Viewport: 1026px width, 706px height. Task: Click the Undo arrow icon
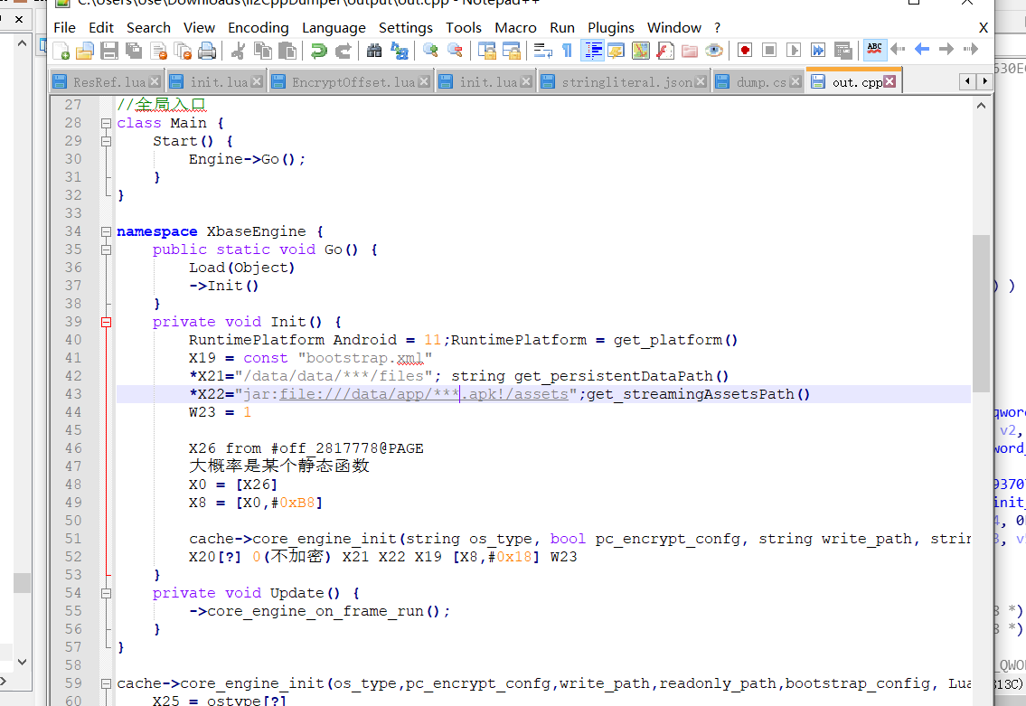coord(318,51)
